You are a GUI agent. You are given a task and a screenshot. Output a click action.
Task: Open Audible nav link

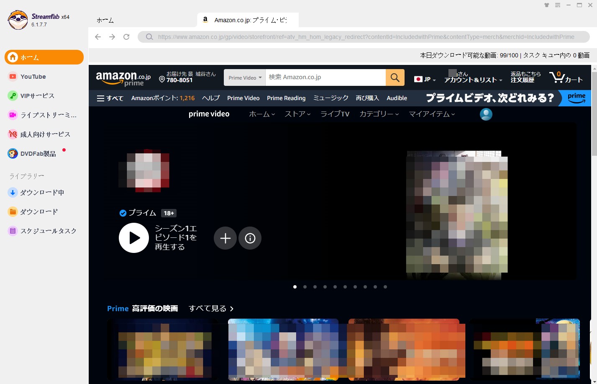click(397, 98)
